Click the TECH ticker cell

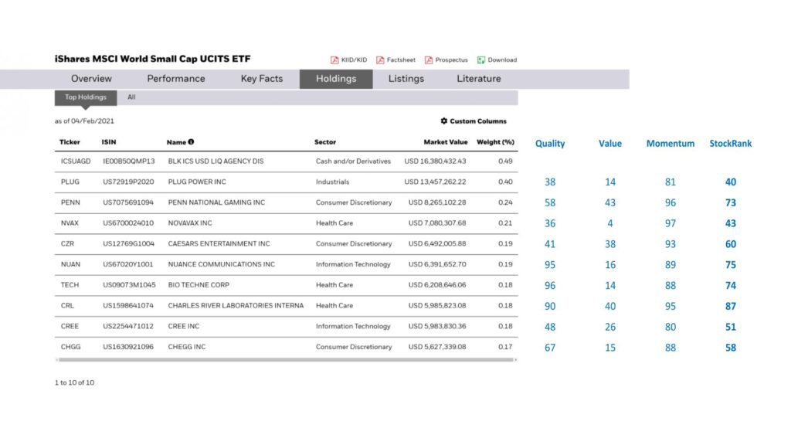click(x=70, y=285)
